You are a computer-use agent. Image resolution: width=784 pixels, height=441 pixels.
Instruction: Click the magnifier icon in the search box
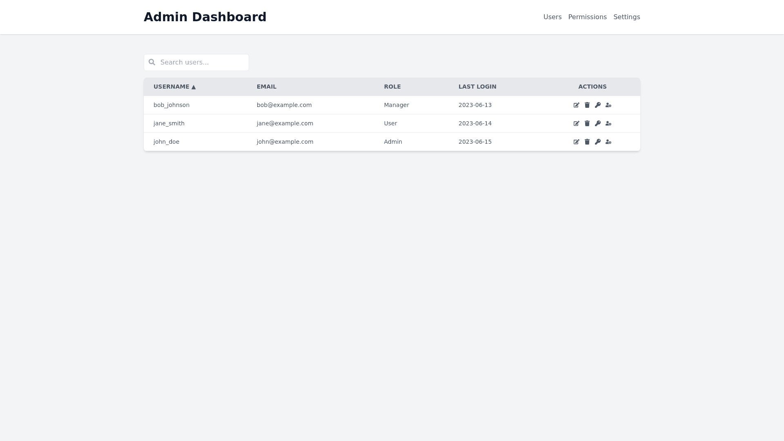pyautogui.click(x=152, y=62)
